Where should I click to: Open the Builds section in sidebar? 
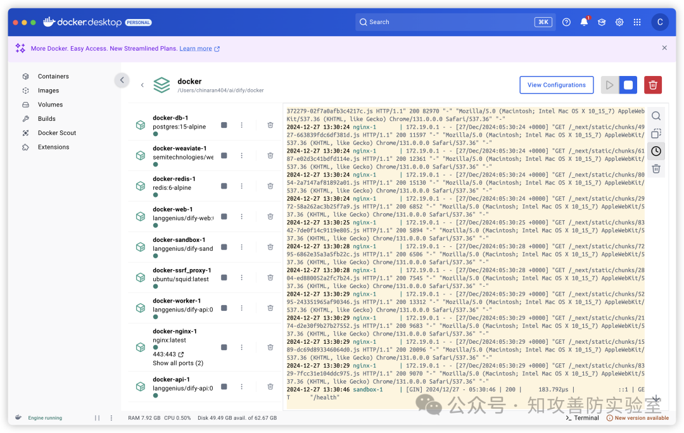pos(46,118)
